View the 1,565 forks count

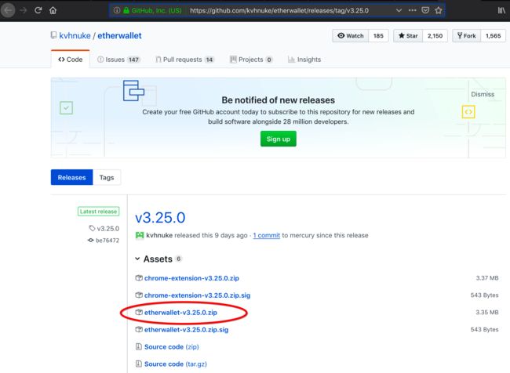493,36
